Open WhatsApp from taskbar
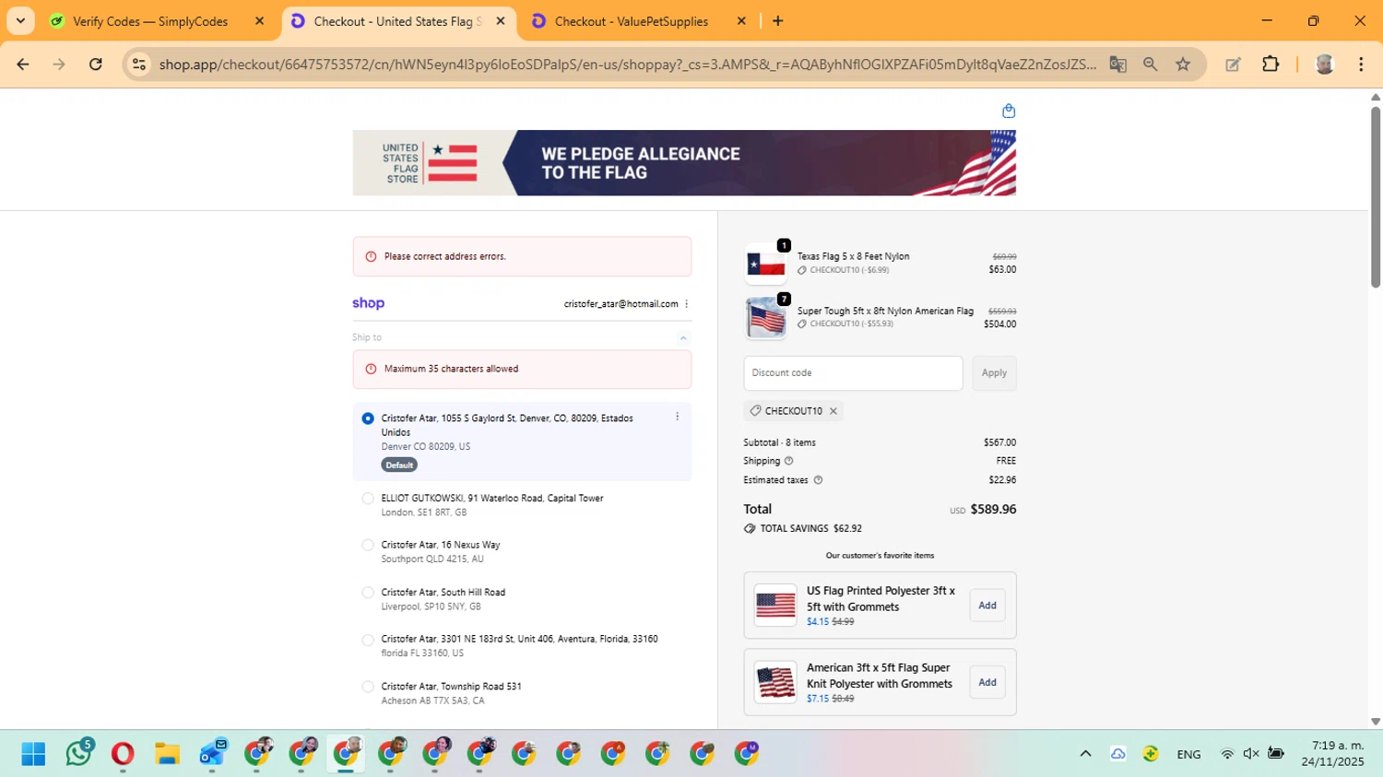The width and height of the screenshot is (1383, 777). coord(78,754)
